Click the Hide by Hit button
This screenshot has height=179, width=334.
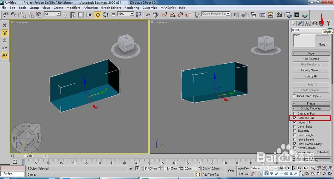311,76
